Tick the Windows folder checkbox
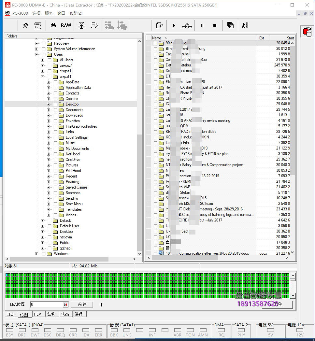Viewport: 315px width, 341px height. [x=44, y=254]
